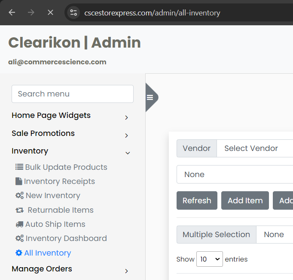Click the Returnable Items arrows icon
Viewport: 293px width, 280px height.
(20, 210)
